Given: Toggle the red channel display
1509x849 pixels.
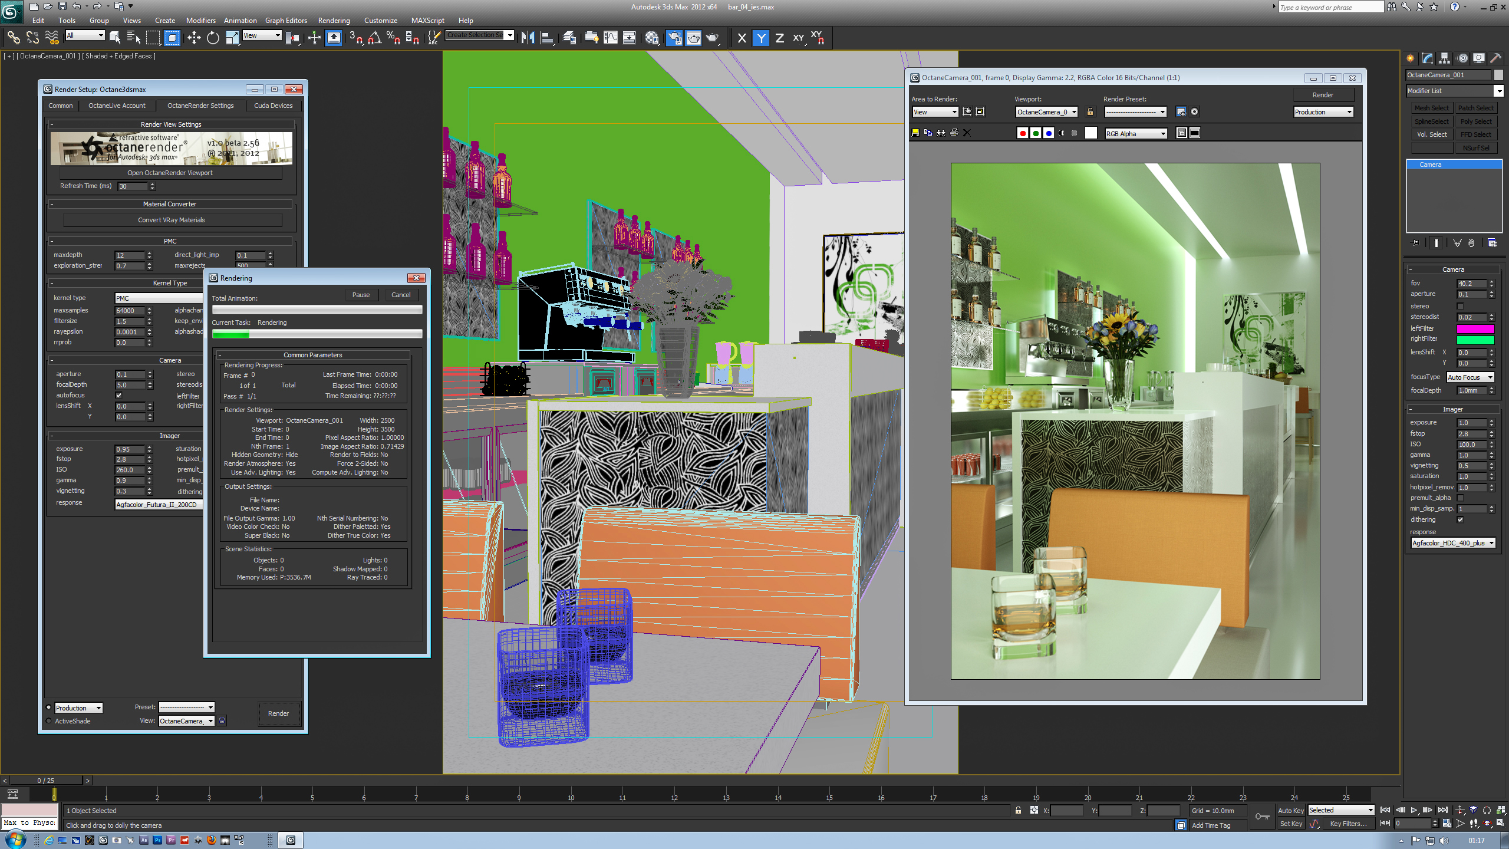Looking at the screenshot, I should [1023, 133].
